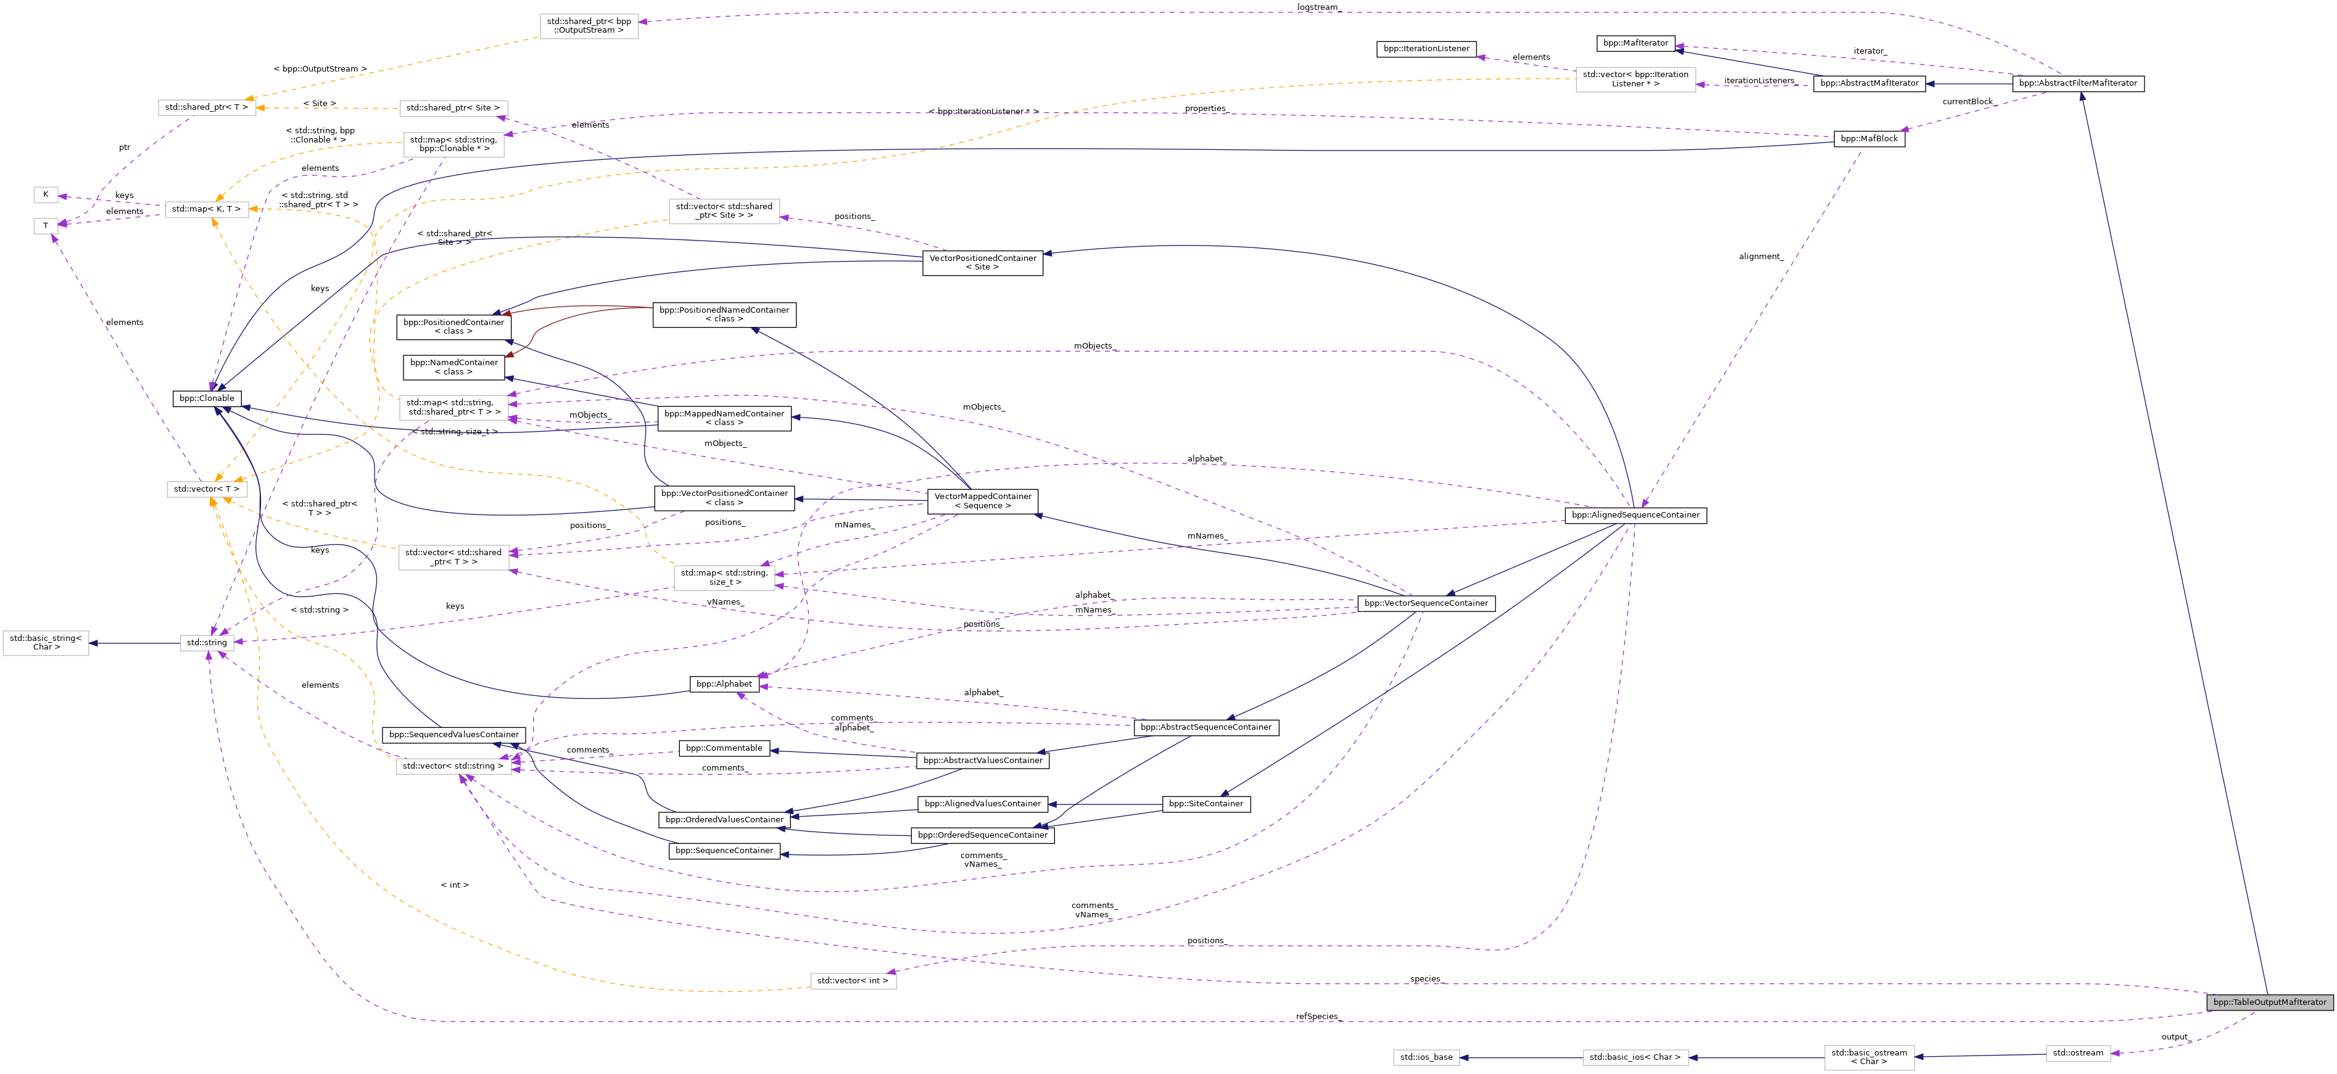
Task: Select the std::vector< int > node
Action: [853, 981]
